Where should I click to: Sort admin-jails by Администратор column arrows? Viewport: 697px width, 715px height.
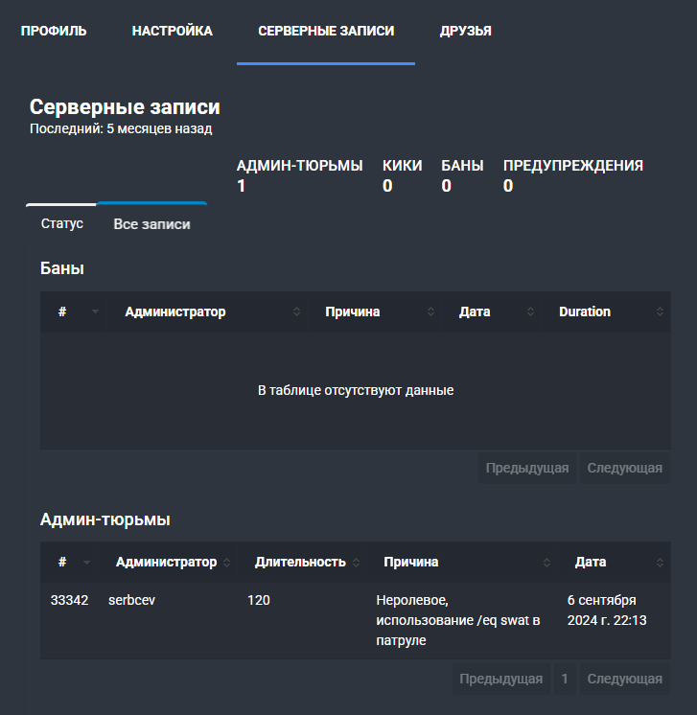[x=226, y=563]
